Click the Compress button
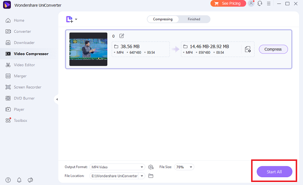The image size is (303, 185). (x=273, y=49)
